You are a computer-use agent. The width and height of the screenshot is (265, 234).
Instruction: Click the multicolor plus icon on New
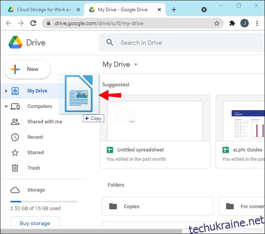tap(15, 69)
